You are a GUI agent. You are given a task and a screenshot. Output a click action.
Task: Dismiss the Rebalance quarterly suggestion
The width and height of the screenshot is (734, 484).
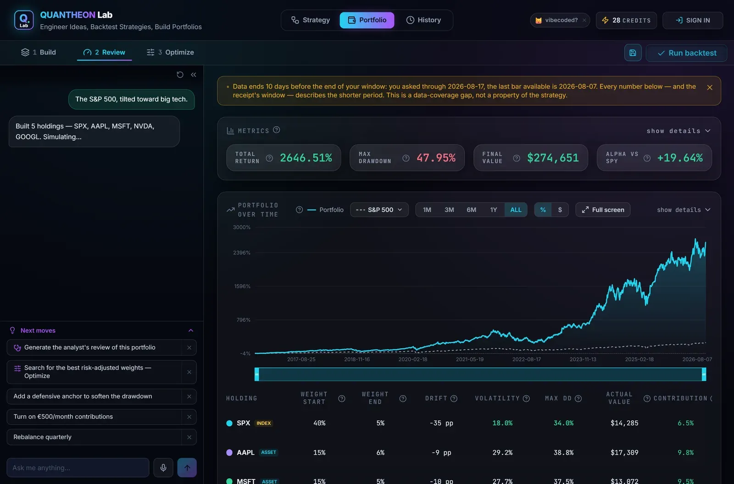click(x=189, y=437)
